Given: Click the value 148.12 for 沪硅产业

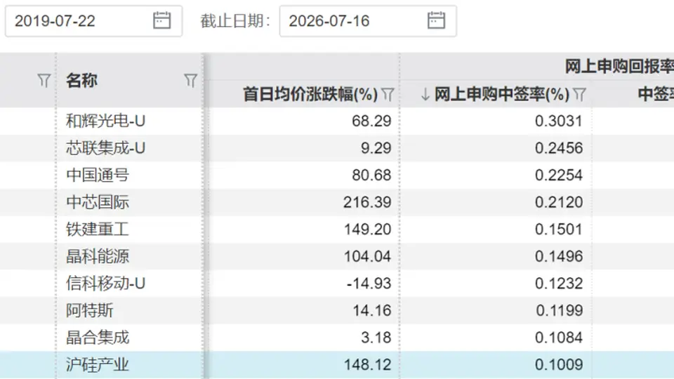Looking at the screenshot, I should pos(367,364).
